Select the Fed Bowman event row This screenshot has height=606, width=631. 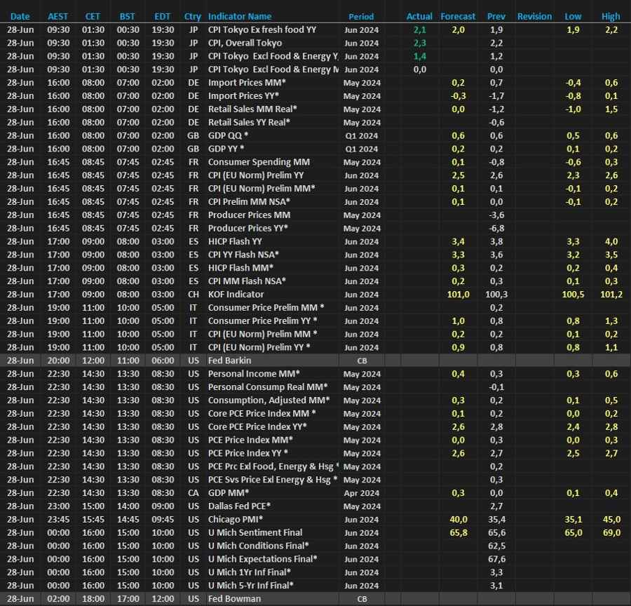coord(315,599)
